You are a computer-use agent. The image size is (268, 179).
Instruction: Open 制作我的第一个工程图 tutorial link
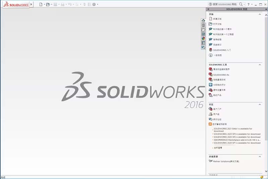[x=223, y=34]
